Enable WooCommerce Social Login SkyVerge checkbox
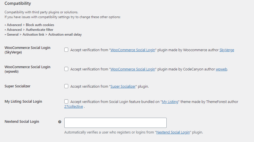The image size is (254, 142). pyautogui.click(x=66, y=50)
